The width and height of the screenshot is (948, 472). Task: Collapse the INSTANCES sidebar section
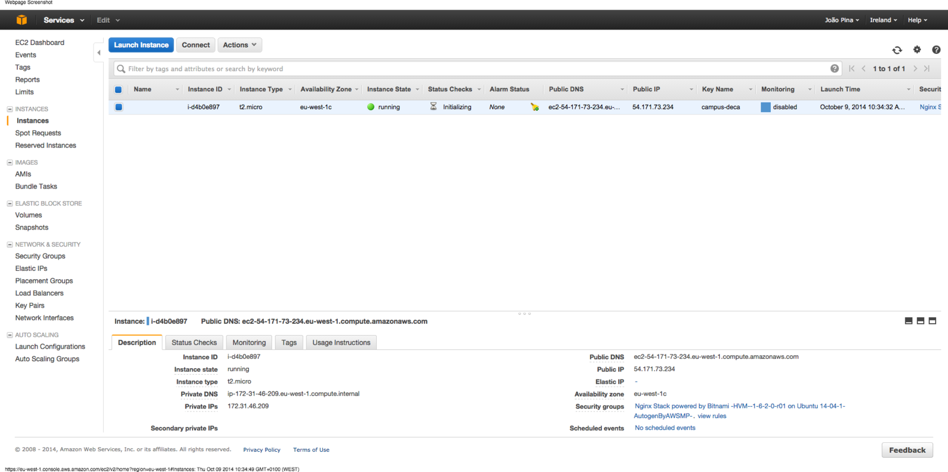tap(9, 109)
